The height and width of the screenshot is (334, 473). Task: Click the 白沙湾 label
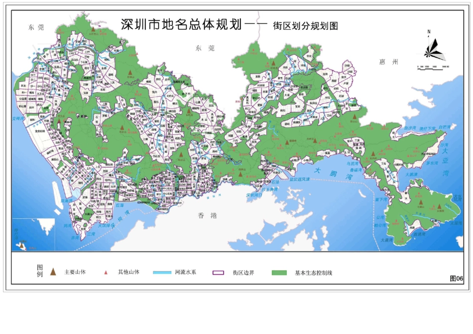[x=410, y=128]
